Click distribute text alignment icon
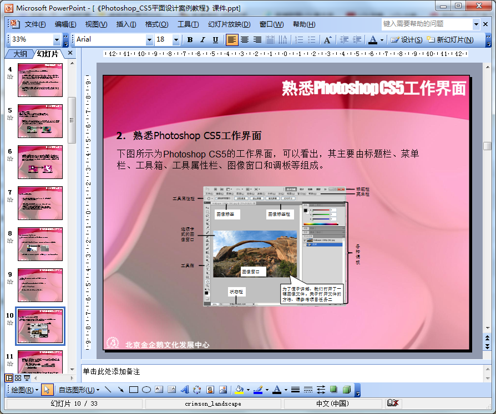 270,39
